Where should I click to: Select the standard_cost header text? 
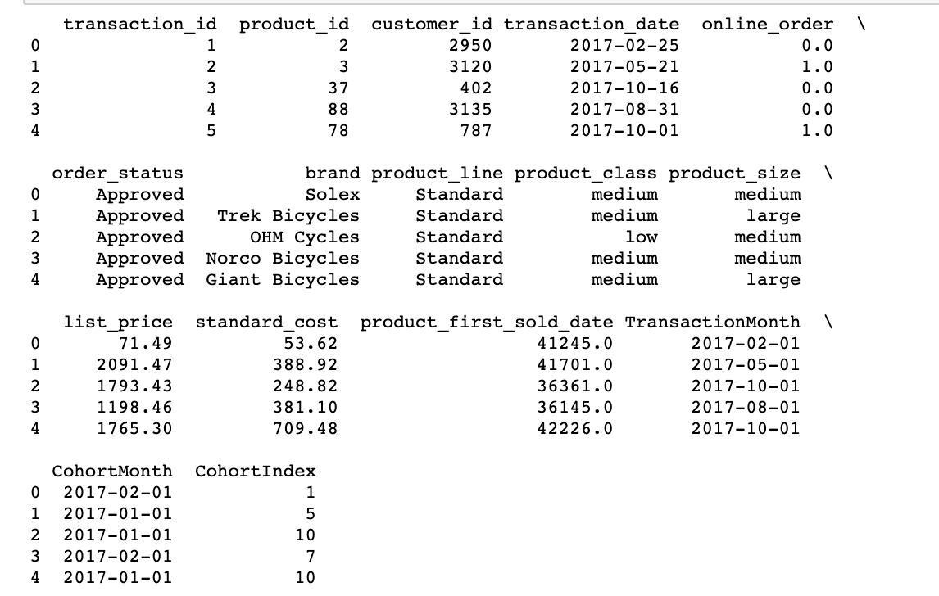pyautogui.click(x=266, y=323)
